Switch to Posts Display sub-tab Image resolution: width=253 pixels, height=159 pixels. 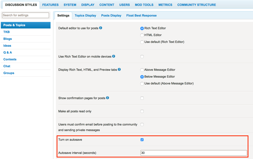point(111,15)
